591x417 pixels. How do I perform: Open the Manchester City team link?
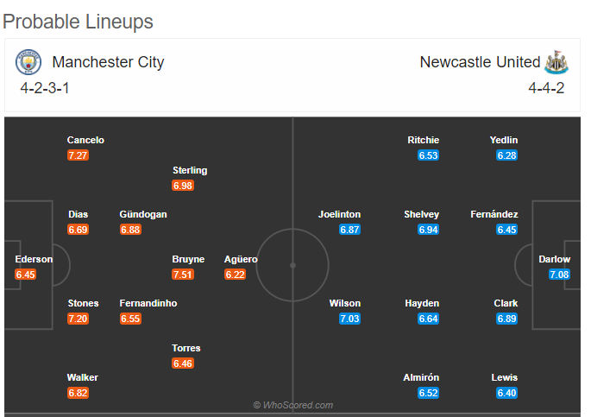coord(108,62)
